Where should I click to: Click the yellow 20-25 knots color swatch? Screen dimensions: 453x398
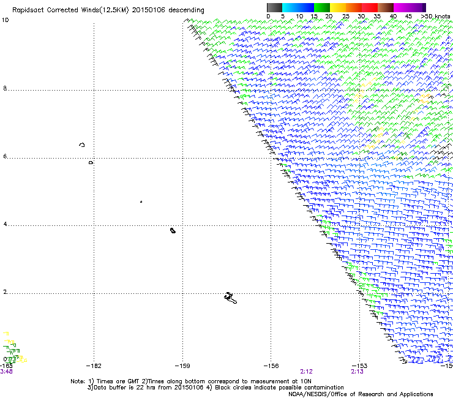pos(338,7)
